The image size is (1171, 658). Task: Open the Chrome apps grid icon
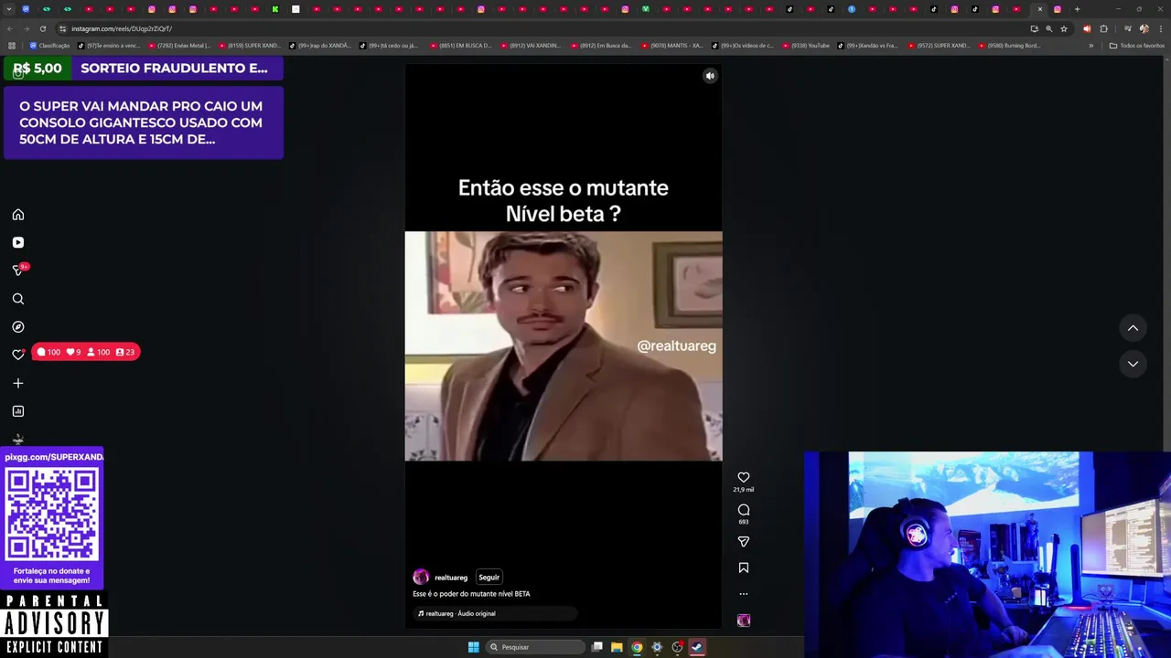(11, 46)
